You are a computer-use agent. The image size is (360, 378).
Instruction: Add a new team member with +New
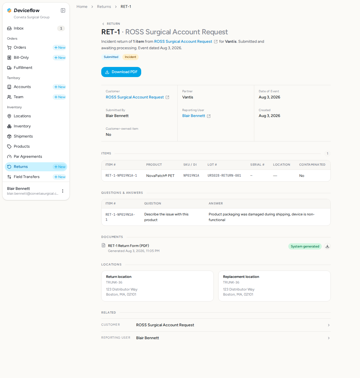[x=60, y=97]
